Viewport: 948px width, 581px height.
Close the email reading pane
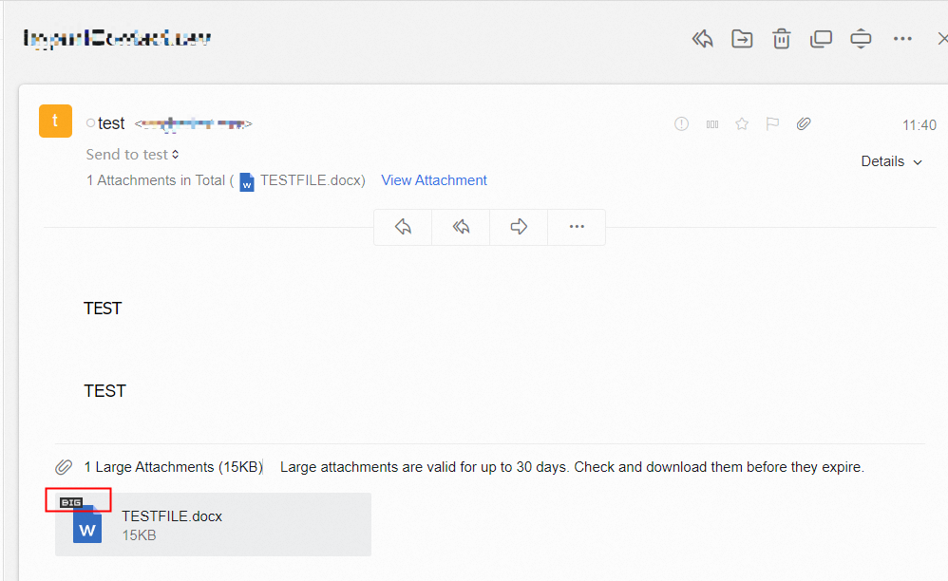point(942,39)
